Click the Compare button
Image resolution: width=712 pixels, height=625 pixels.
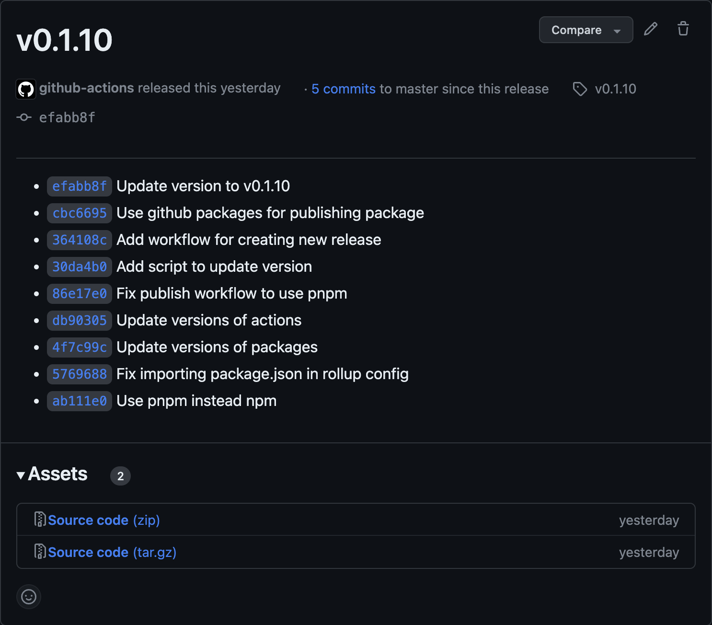click(576, 30)
